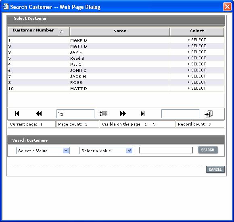
Task: Jump to the last page of results
Action: [142, 114]
